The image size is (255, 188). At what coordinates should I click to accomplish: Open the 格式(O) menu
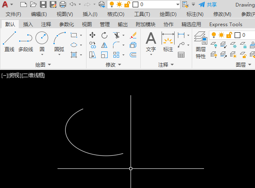point(115,14)
